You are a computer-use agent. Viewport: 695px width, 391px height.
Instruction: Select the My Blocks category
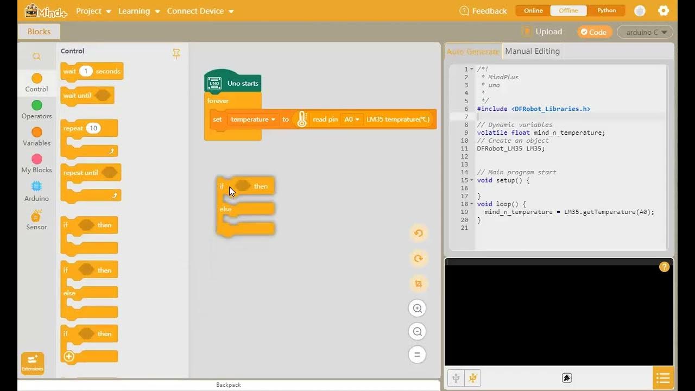pyautogui.click(x=36, y=163)
